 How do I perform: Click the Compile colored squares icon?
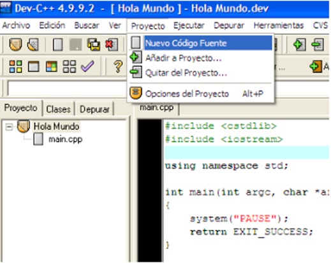15,66
